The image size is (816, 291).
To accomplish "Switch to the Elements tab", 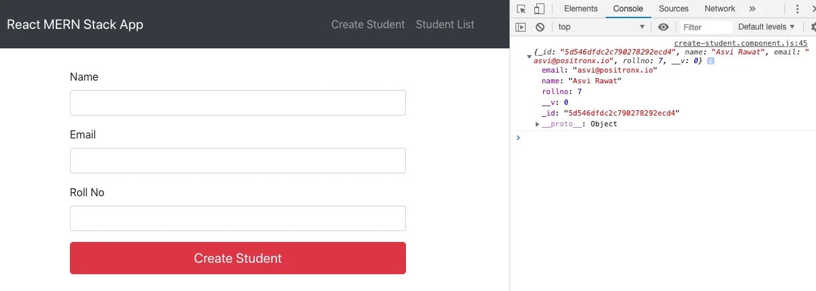I will pos(581,9).
